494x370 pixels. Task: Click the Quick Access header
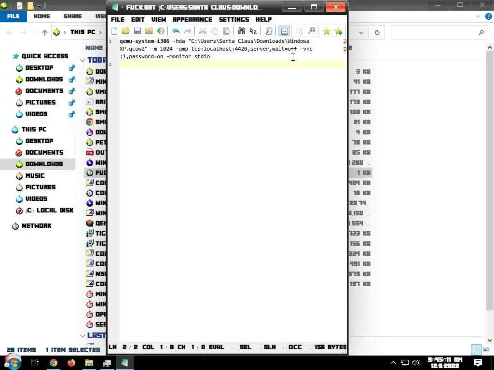click(x=45, y=56)
